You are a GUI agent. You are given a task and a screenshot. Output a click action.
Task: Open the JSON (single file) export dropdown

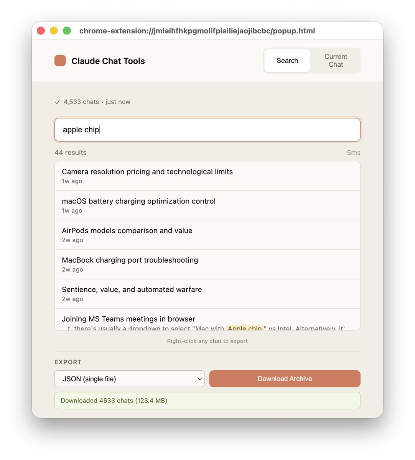129,379
